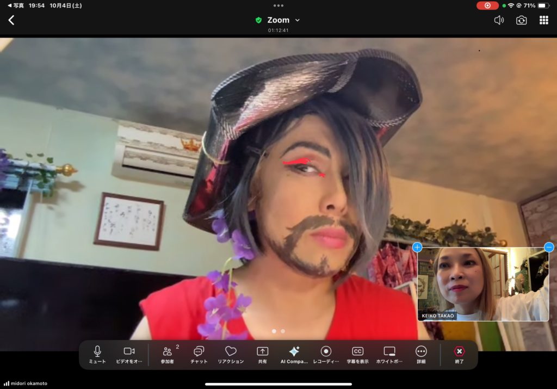Toggle speaker audio output icon
This screenshot has width=557, height=389.
(499, 20)
